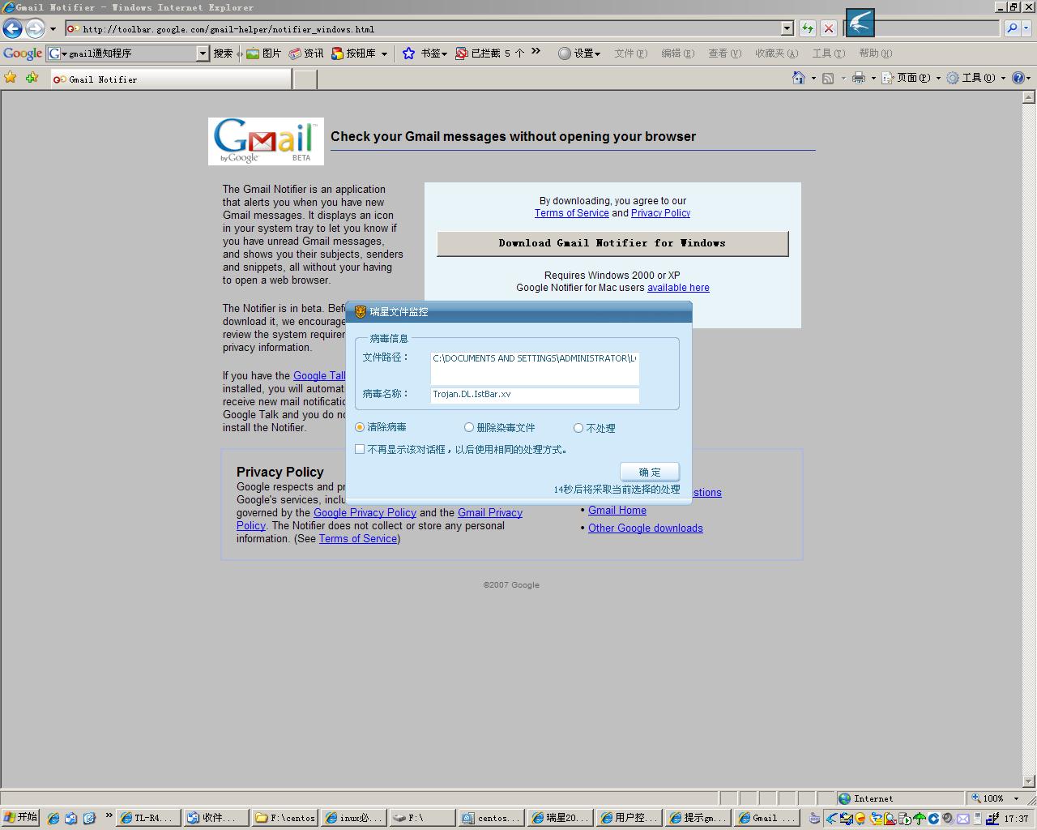Image resolution: width=1037 pixels, height=830 pixels.
Task: Open the Gmail Home link
Action: (x=617, y=511)
